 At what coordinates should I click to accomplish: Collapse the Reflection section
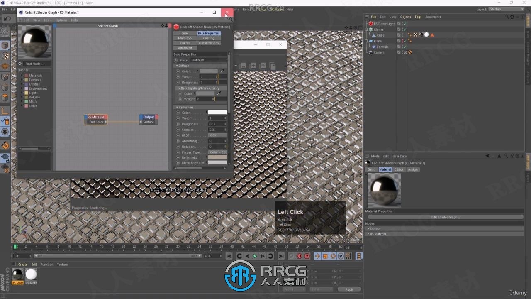177,107
